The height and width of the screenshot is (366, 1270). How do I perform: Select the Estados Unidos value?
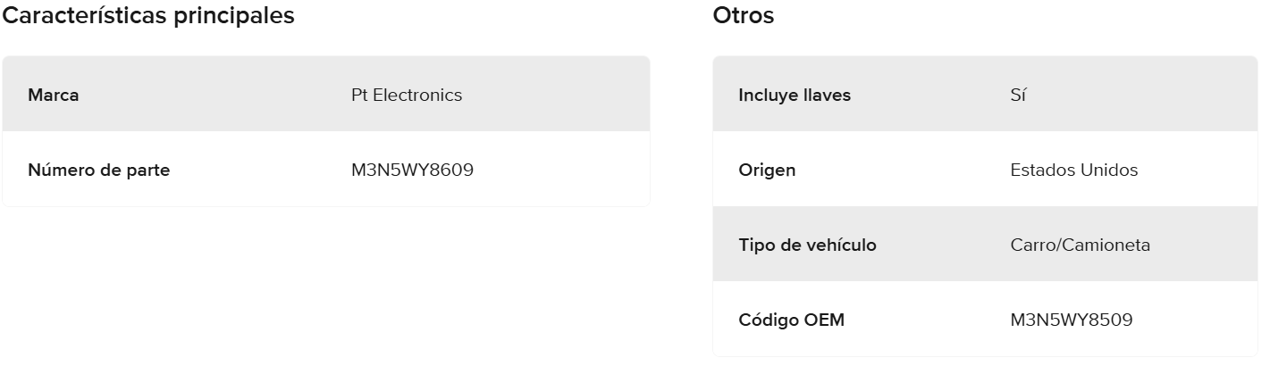click(x=1073, y=170)
